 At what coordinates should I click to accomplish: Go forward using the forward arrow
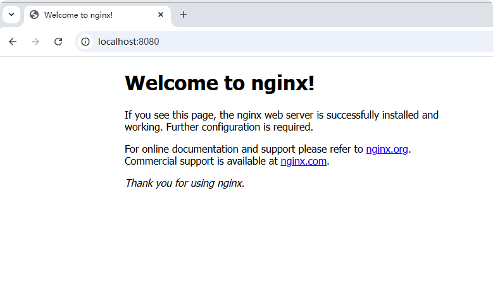pyautogui.click(x=35, y=42)
